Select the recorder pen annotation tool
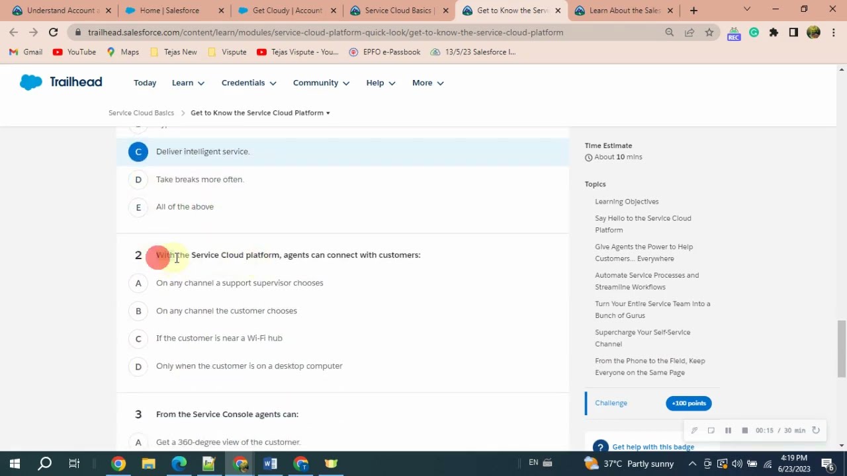 click(694, 430)
